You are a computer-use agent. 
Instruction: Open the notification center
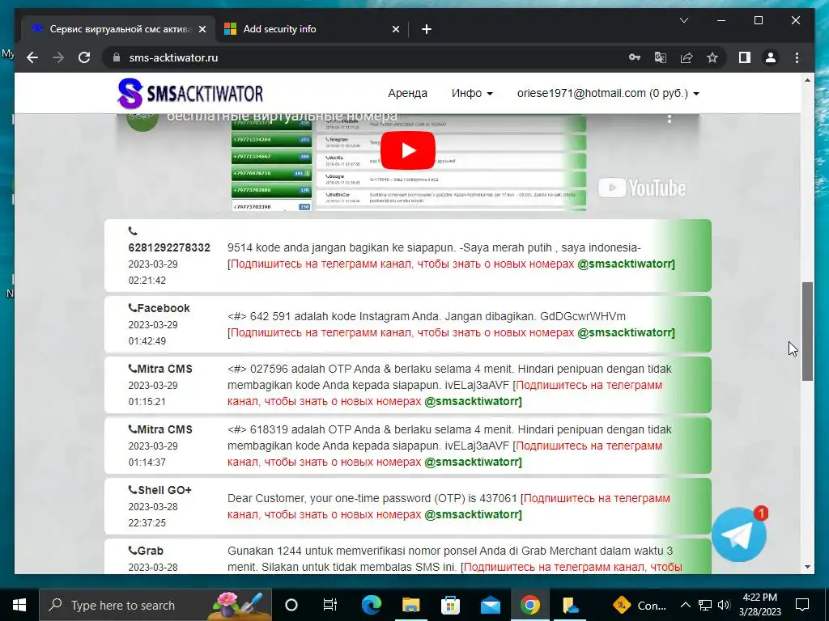[802, 605]
